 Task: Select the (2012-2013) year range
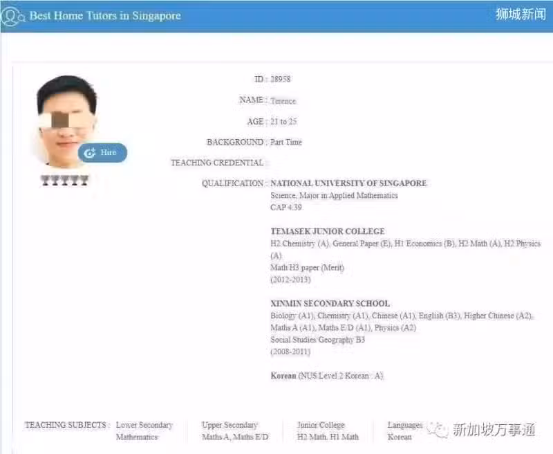point(290,280)
